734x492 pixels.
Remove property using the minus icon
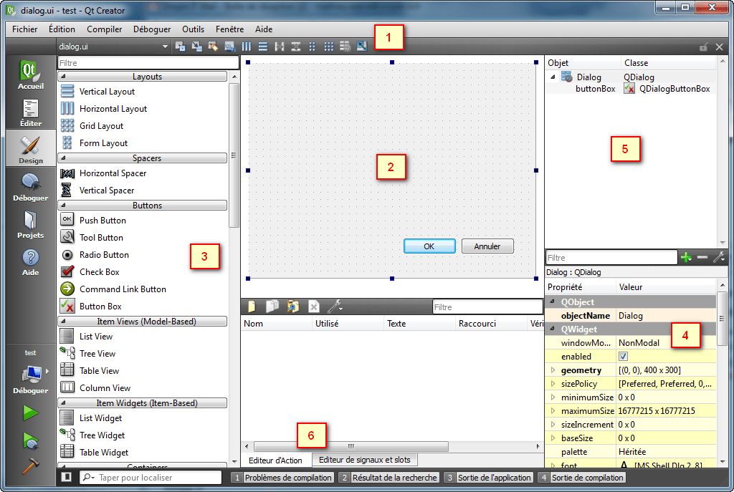[x=702, y=257]
